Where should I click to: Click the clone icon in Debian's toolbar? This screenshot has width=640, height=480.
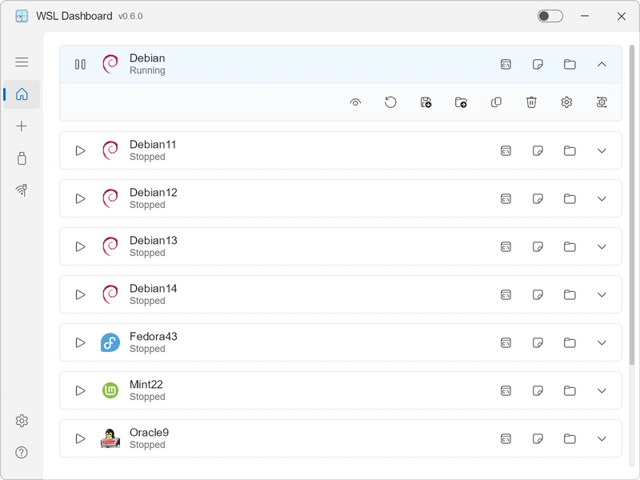(x=496, y=102)
